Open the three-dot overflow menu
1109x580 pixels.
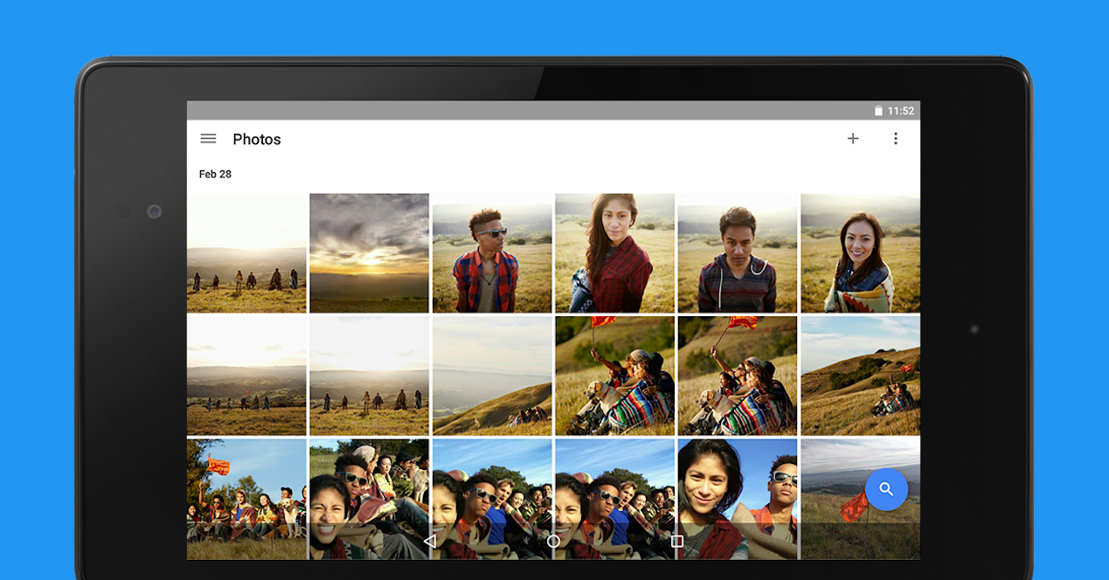[x=895, y=139]
